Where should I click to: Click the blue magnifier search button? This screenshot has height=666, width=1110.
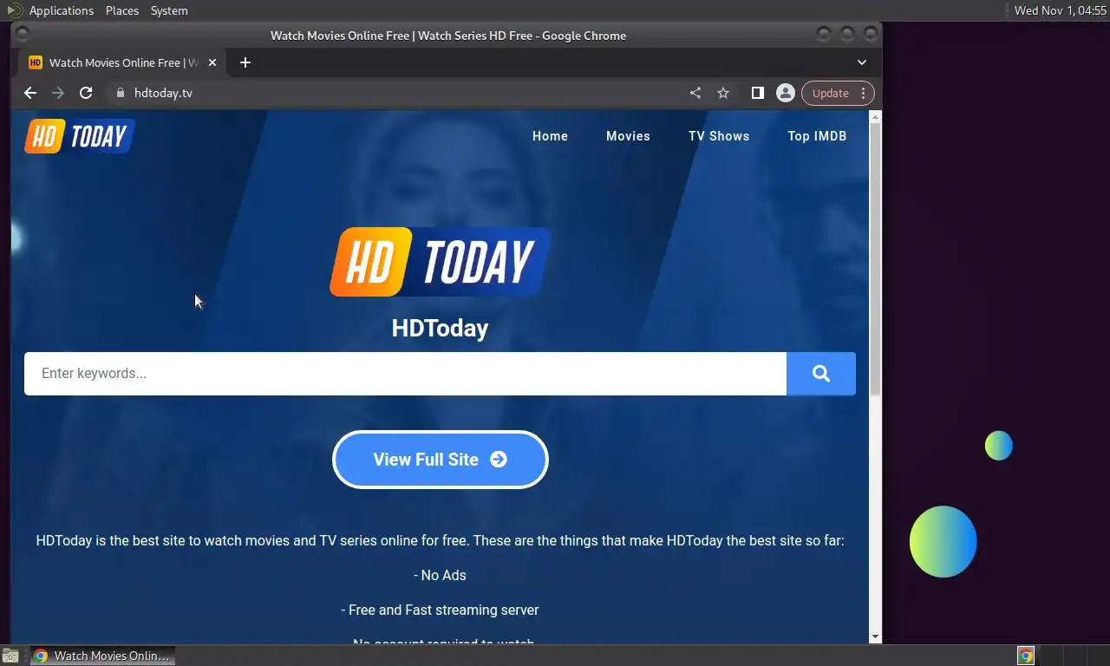[821, 374]
